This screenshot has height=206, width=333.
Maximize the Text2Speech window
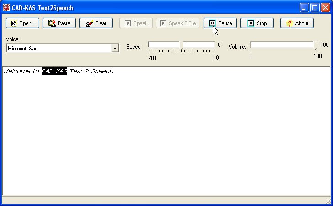pos(315,8)
